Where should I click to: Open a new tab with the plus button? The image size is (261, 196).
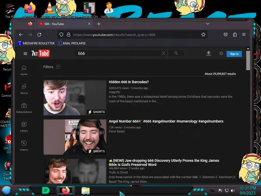(99, 24)
